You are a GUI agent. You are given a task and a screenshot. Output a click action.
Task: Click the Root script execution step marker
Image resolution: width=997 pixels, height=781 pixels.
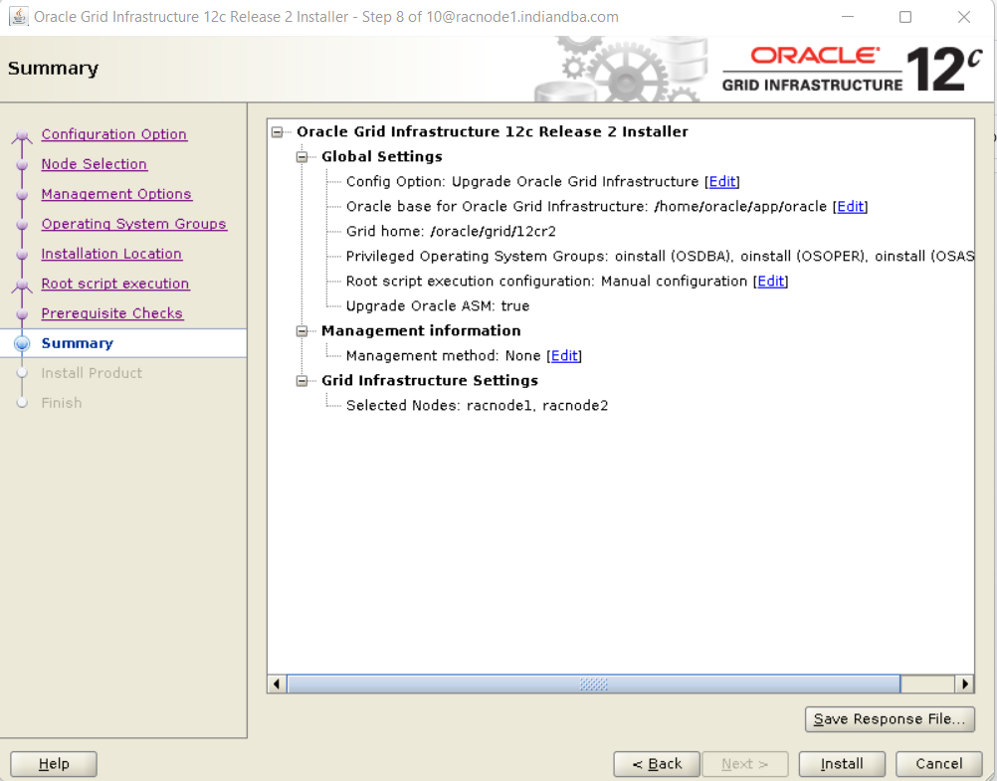pyautogui.click(x=22, y=285)
